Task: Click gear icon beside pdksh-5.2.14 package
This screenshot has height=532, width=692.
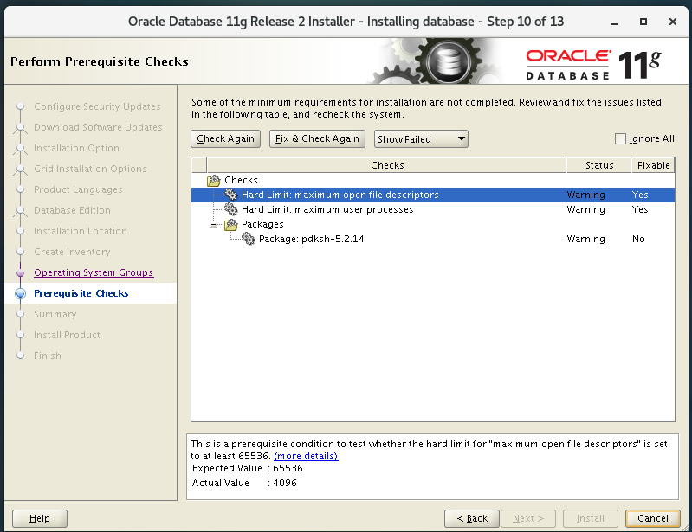Action: (248, 239)
